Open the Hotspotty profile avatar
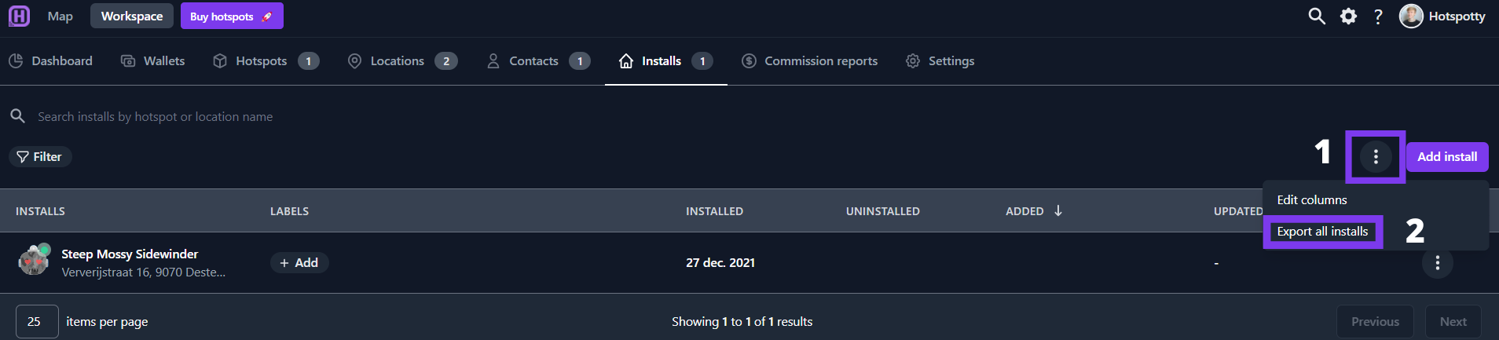This screenshot has width=1499, height=340. point(1411,16)
